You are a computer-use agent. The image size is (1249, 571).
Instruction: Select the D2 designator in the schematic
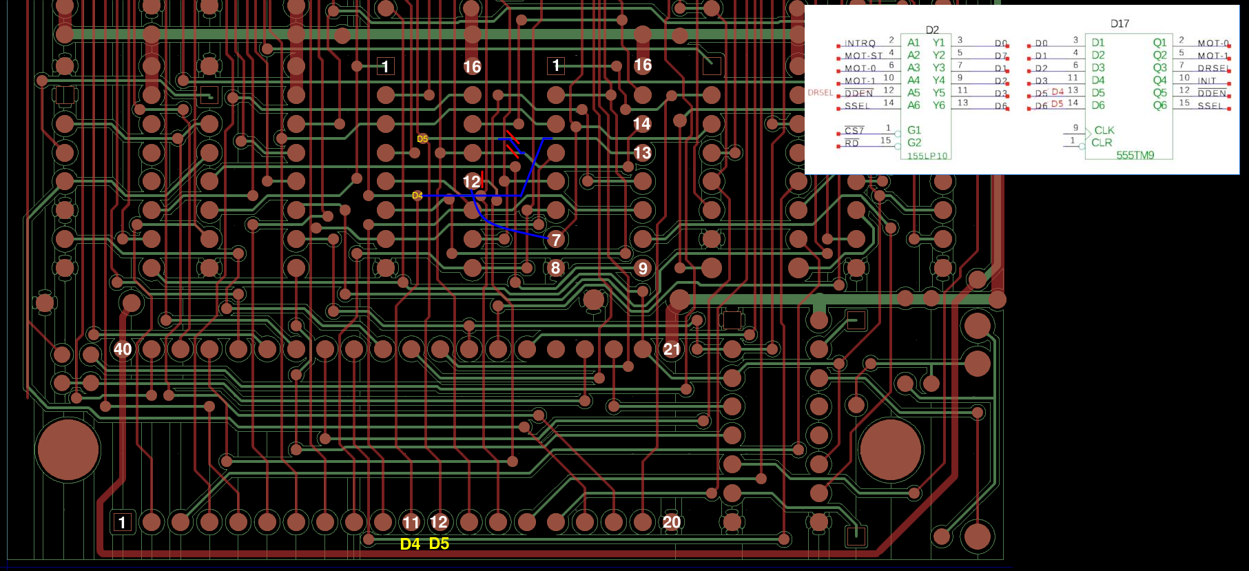pos(931,30)
